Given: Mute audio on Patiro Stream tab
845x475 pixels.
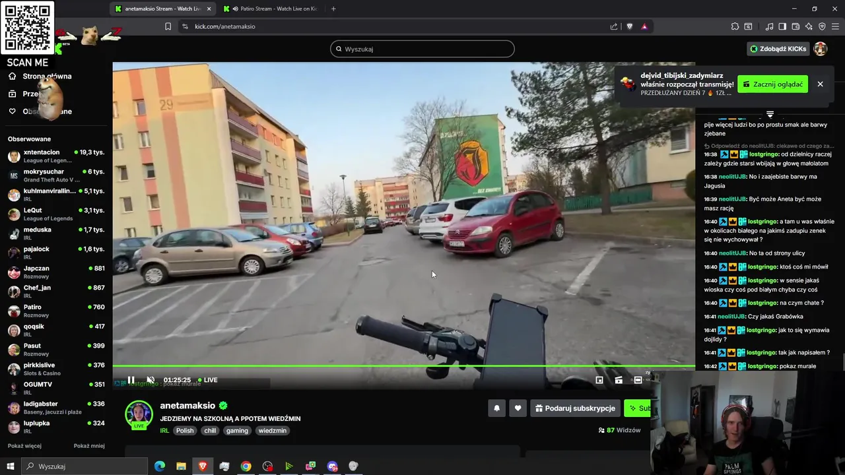Looking at the screenshot, I should click(x=236, y=9).
